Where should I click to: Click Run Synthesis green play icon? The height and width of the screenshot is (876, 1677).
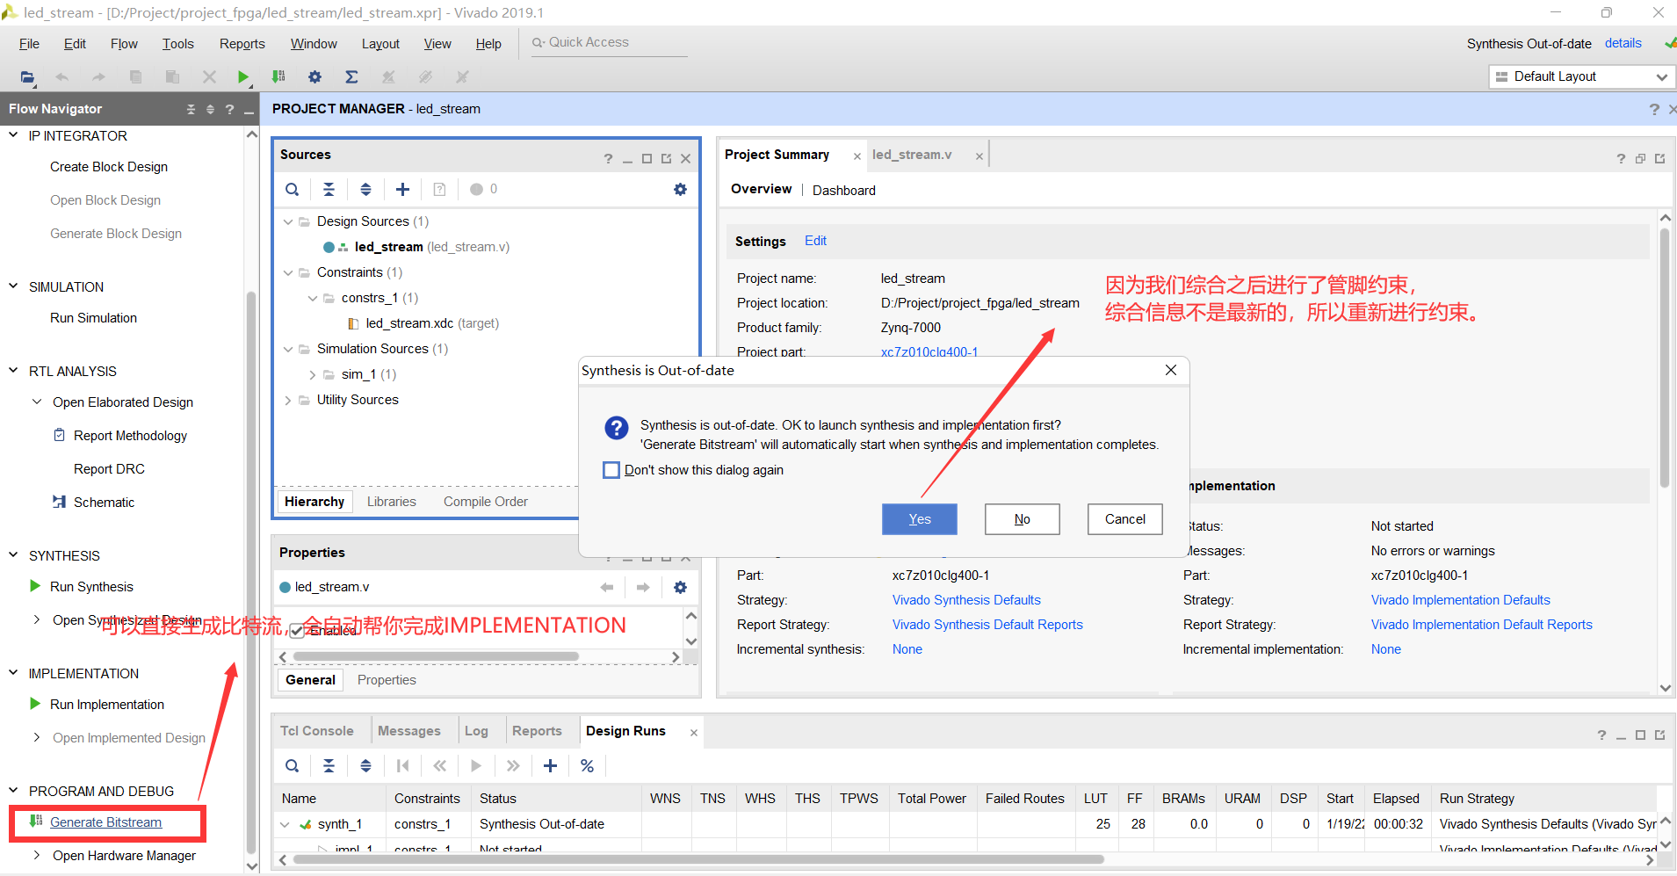click(x=35, y=586)
